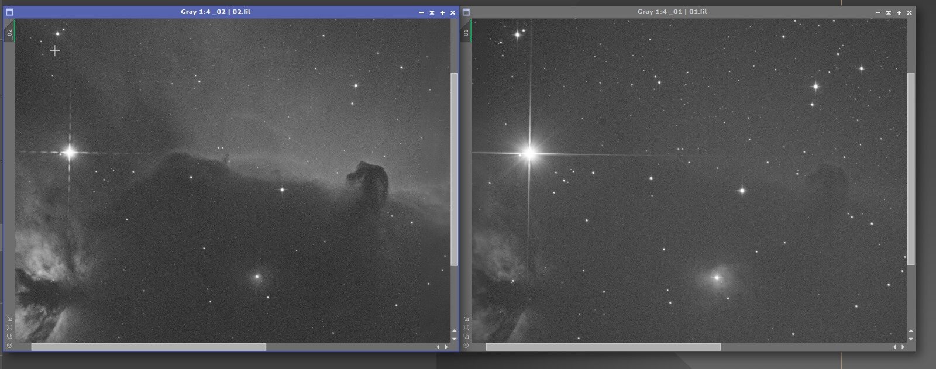Click left scroll arrow in 01.fit window
936x369 pixels.
click(x=895, y=347)
